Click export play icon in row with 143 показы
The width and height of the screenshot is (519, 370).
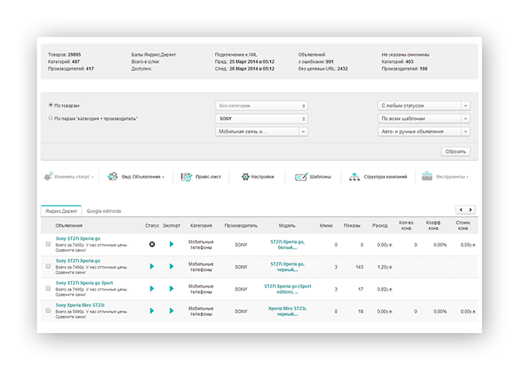tap(171, 266)
